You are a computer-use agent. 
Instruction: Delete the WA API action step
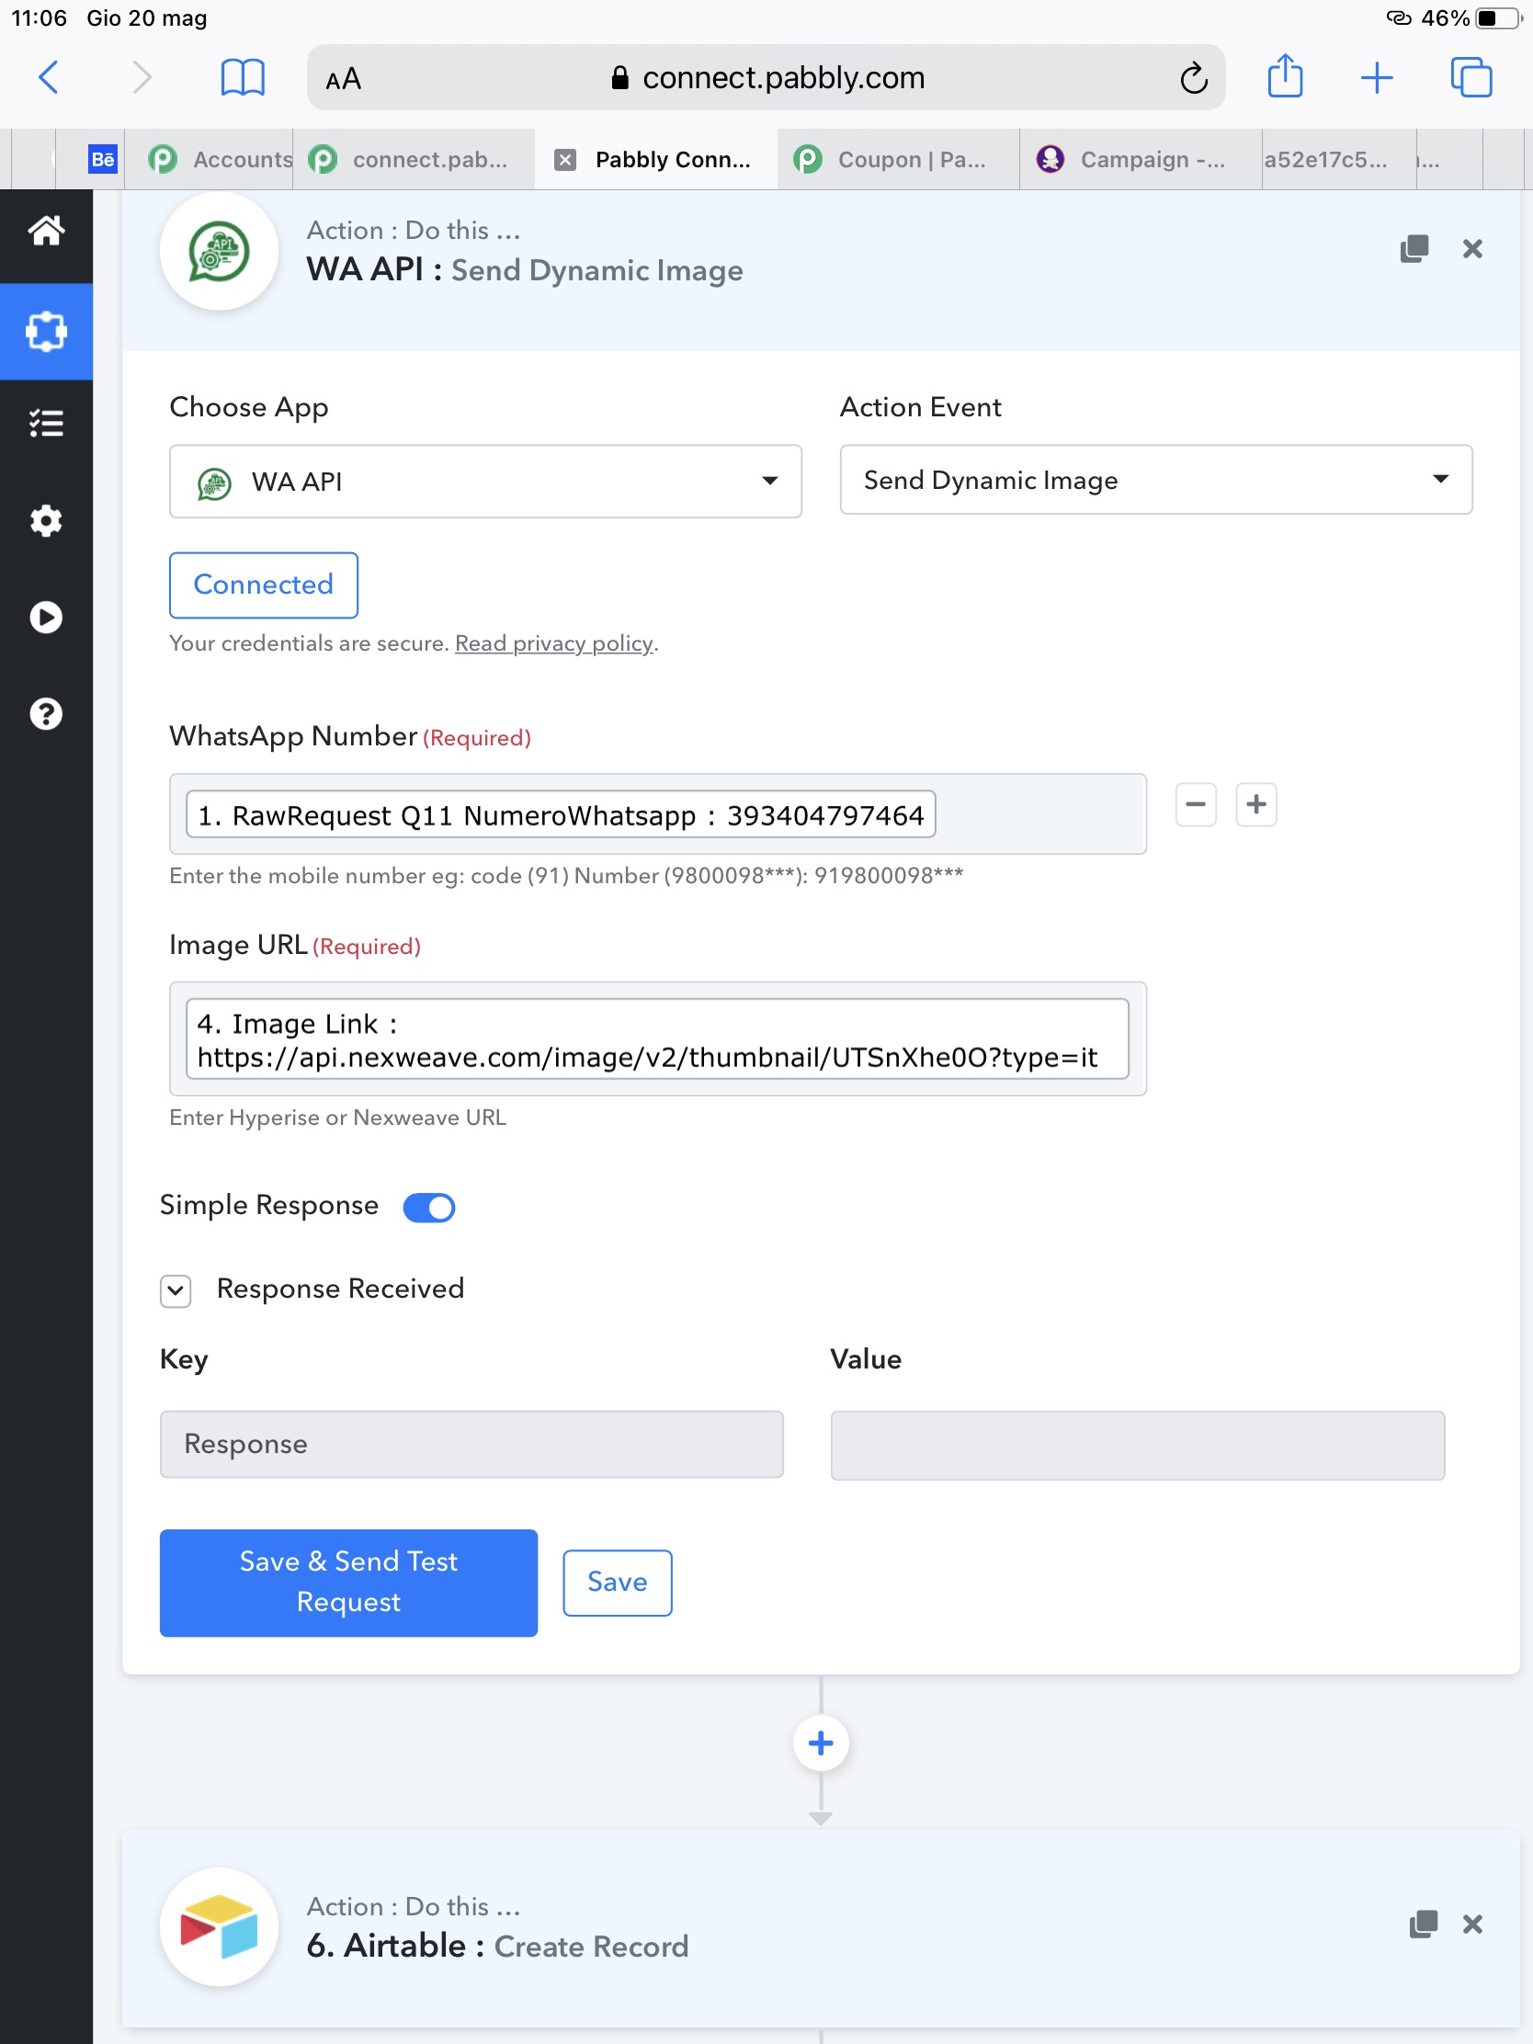click(x=1472, y=248)
